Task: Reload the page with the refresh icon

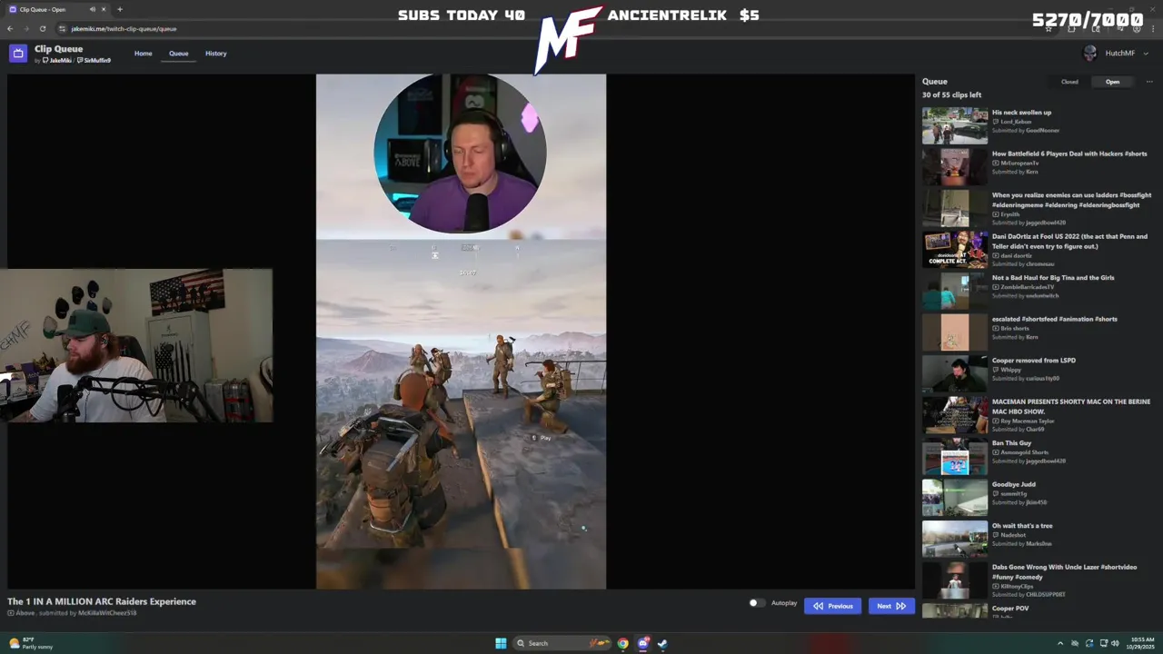Action: pos(42,28)
